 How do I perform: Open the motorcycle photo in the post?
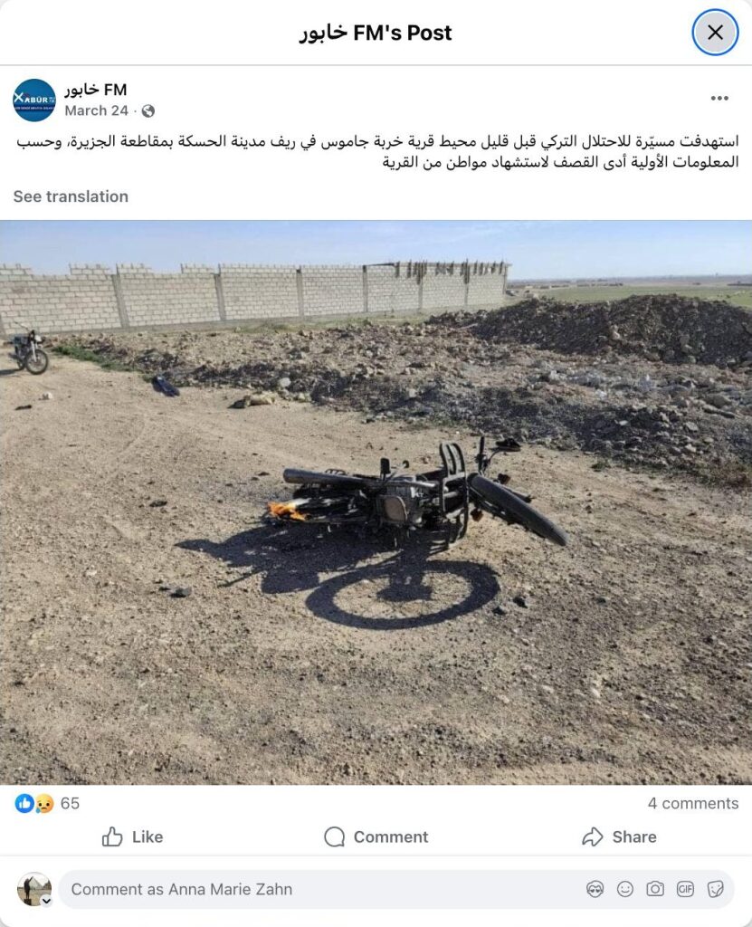pyautogui.click(x=376, y=502)
